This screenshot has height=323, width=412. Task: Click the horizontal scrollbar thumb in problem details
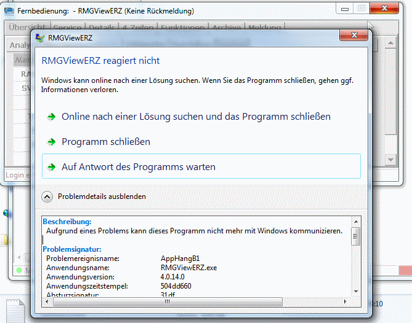168,302
